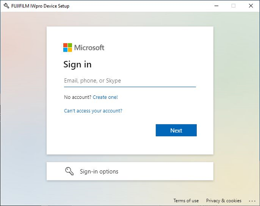Viewport: 260px width, 206px height.
Task: Follow the "Create one!" account link
Action: coord(105,97)
